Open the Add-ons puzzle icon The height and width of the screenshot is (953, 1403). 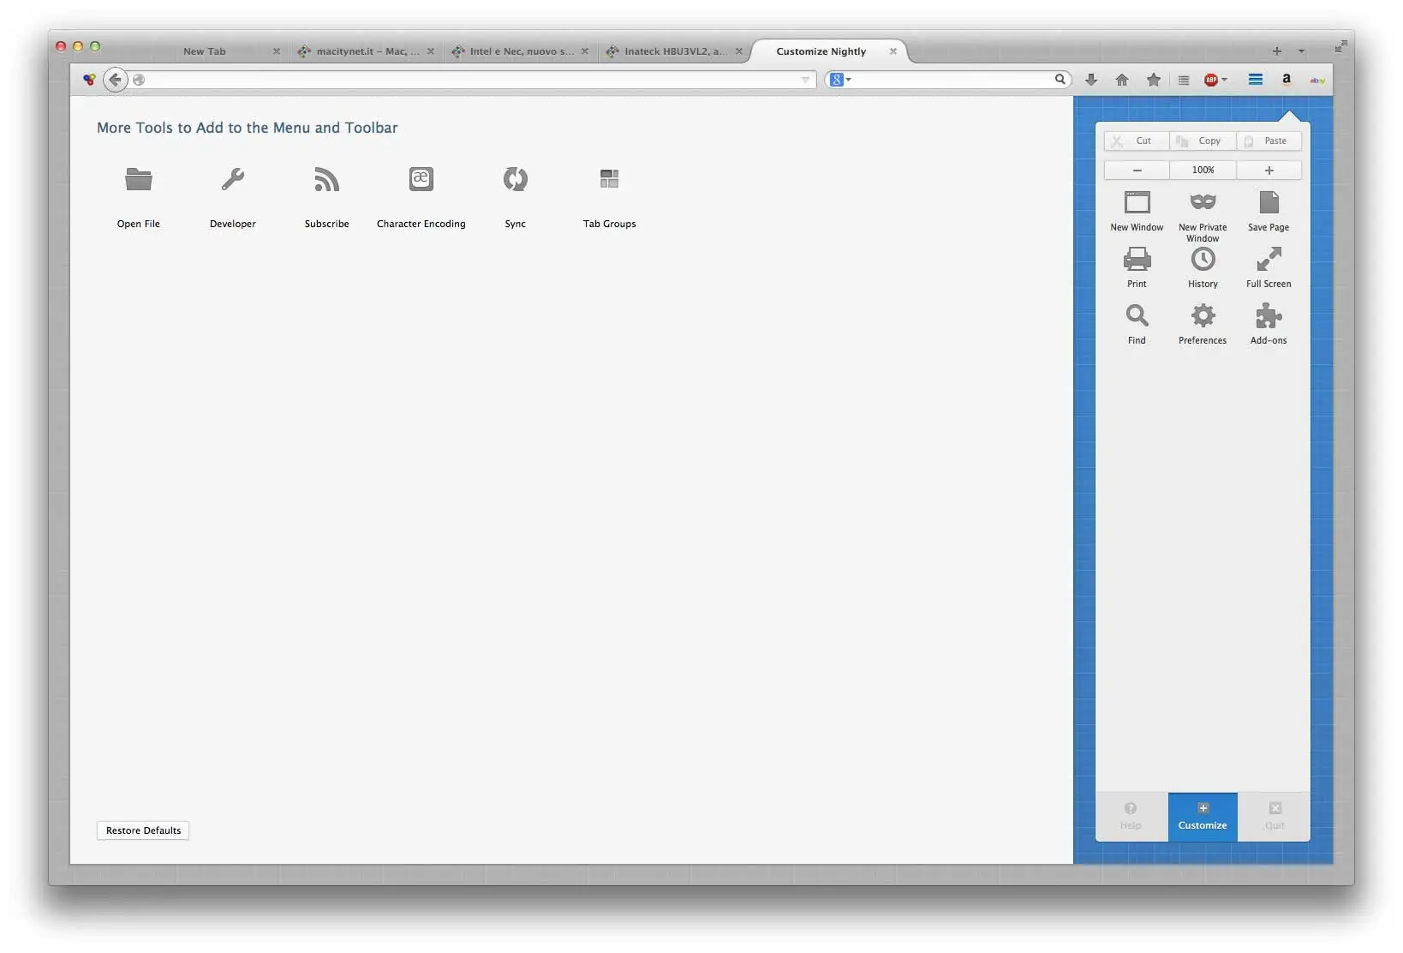[1269, 315]
